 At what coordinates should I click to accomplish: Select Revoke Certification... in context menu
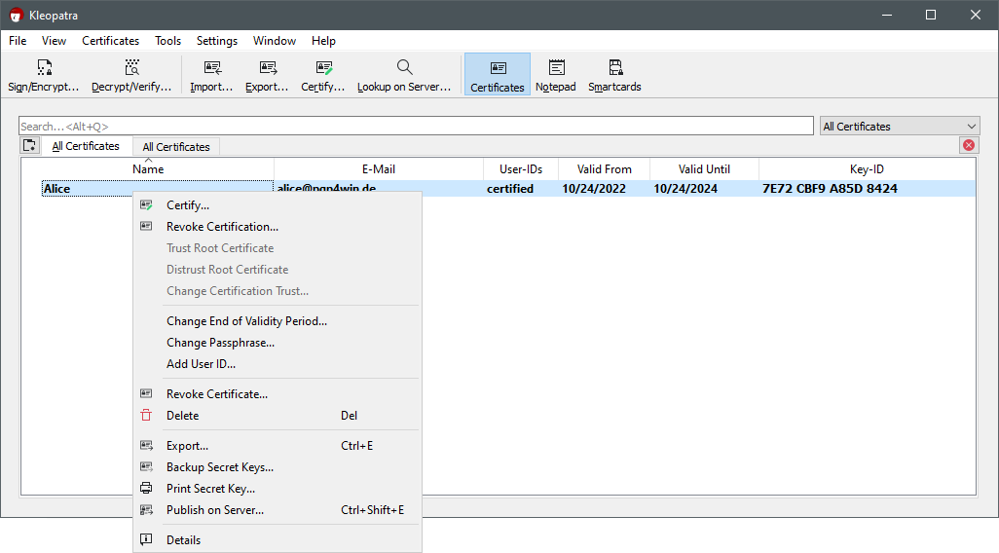(277, 227)
